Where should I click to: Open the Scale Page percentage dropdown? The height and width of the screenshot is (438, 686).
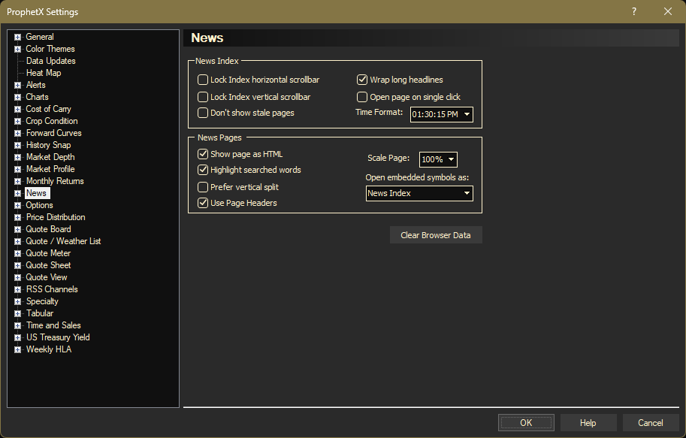click(438, 159)
